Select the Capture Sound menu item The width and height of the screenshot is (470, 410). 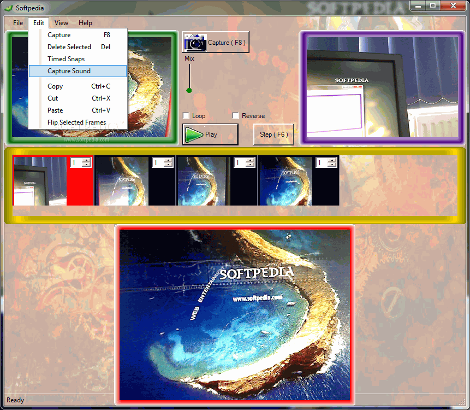[78, 71]
